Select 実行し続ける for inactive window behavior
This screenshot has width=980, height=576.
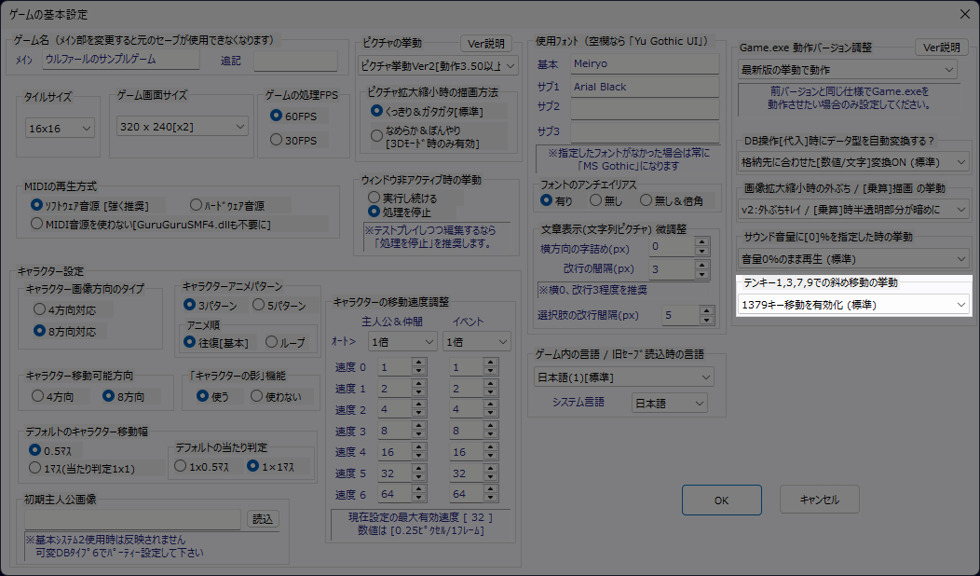point(374,198)
